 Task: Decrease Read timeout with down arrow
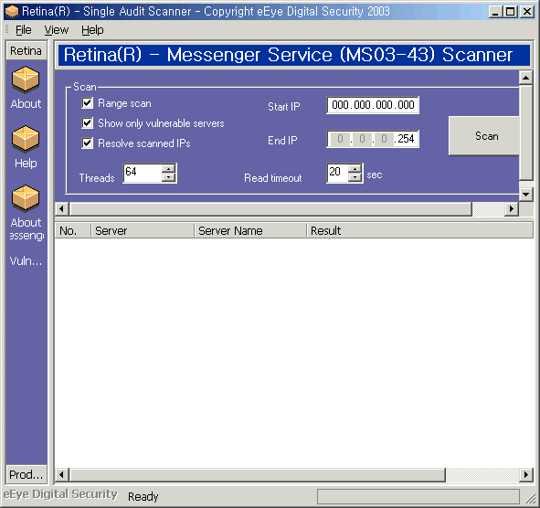355,177
